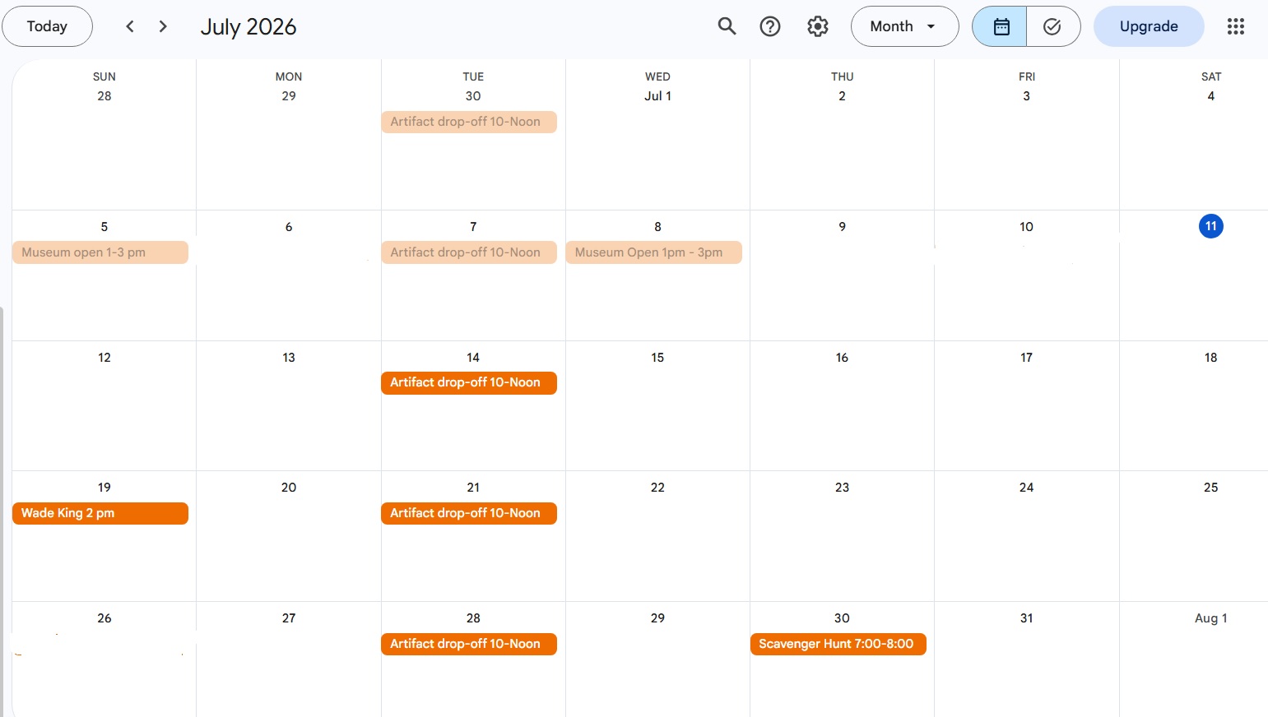This screenshot has width=1268, height=717.
Task: Click the Jul 1 date label
Action: coord(657,96)
